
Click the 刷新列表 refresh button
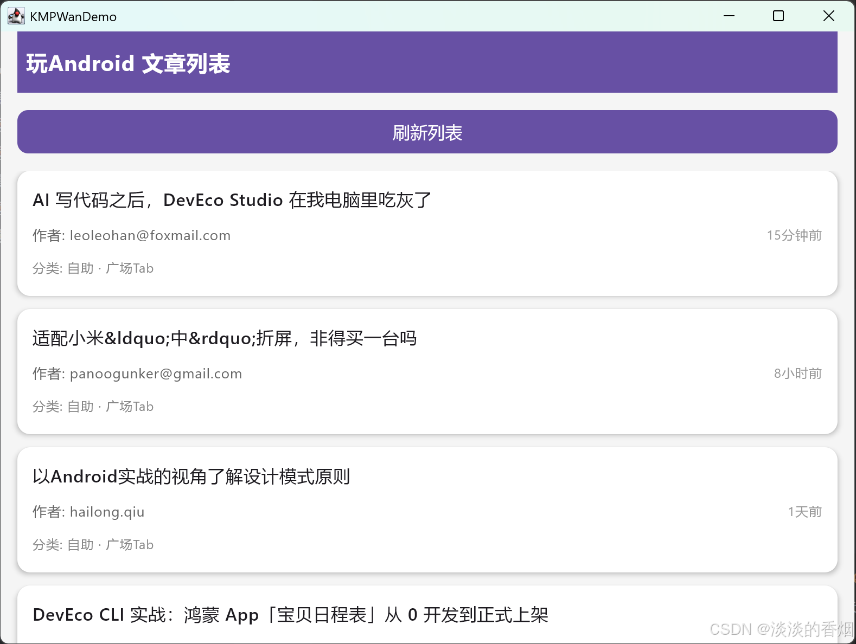[427, 132]
